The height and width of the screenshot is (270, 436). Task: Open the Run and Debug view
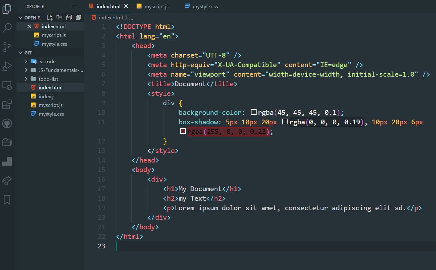pos(7,66)
